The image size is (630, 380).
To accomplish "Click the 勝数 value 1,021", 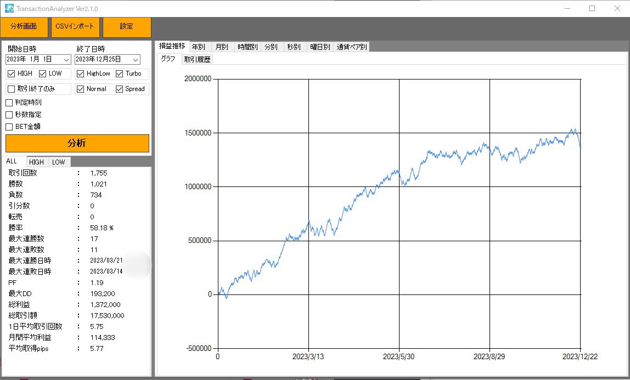I will click(98, 184).
